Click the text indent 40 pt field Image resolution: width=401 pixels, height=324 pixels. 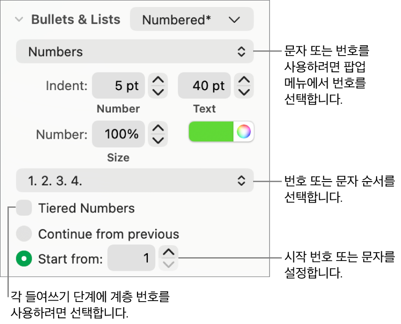pos(204,86)
